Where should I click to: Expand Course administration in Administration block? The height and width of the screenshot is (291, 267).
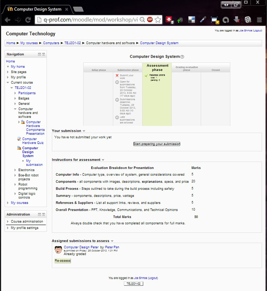pyautogui.click(x=8, y=222)
